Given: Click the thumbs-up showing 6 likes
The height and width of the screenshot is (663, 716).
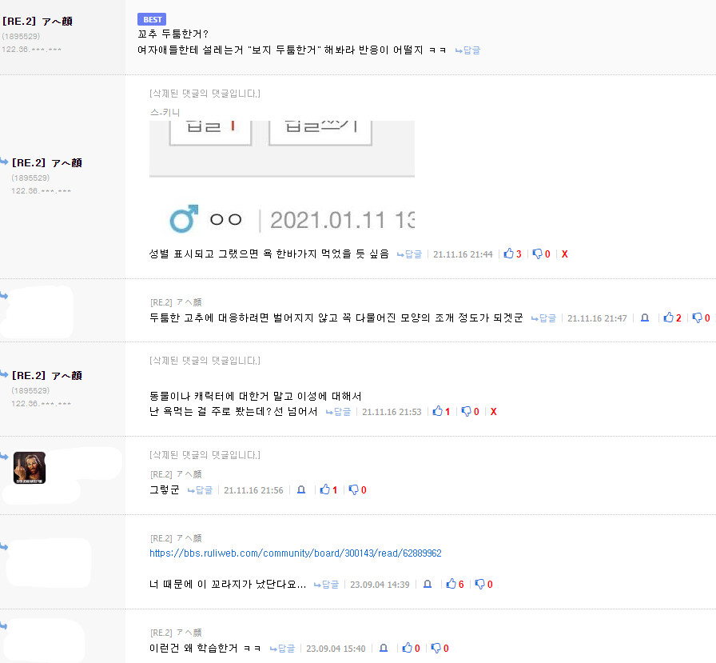Looking at the screenshot, I should 453,585.
